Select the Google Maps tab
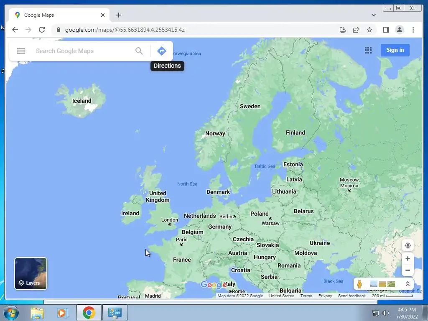This screenshot has height=321, width=428. tap(59, 15)
